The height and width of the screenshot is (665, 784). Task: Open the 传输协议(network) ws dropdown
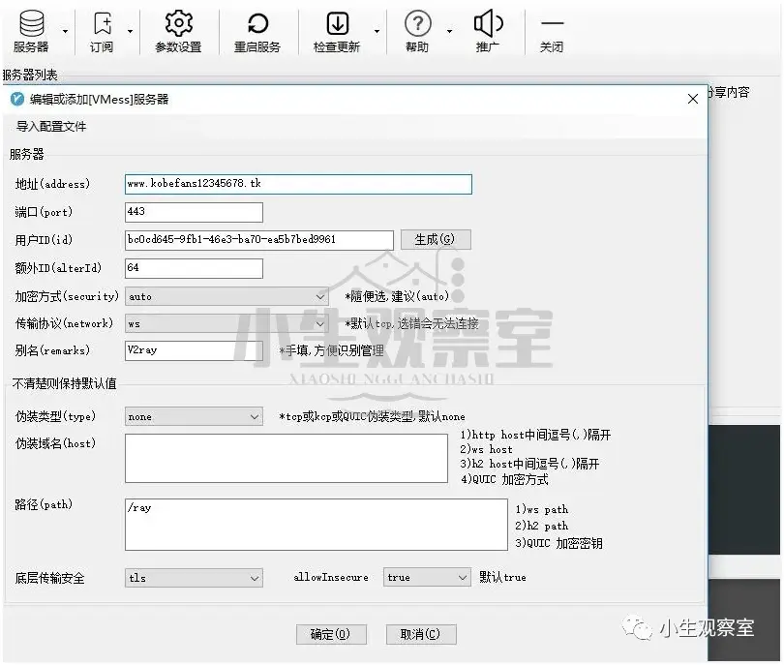click(226, 323)
